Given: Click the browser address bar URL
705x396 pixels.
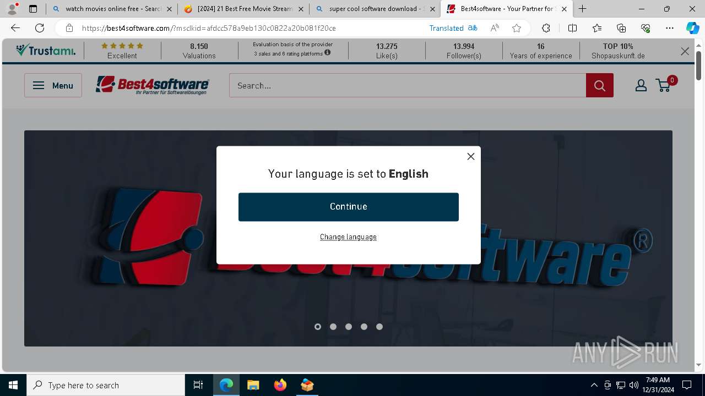Looking at the screenshot, I should tap(209, 28).
